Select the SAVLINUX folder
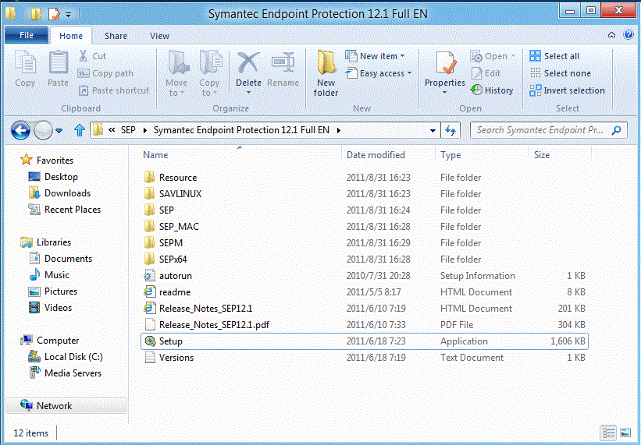Image resolution: width=641 pixels, height=445 pixels. [x=364, y=194]
